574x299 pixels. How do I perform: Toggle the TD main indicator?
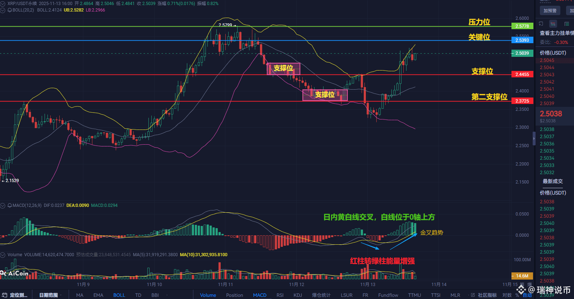click(x=138, y=295)
